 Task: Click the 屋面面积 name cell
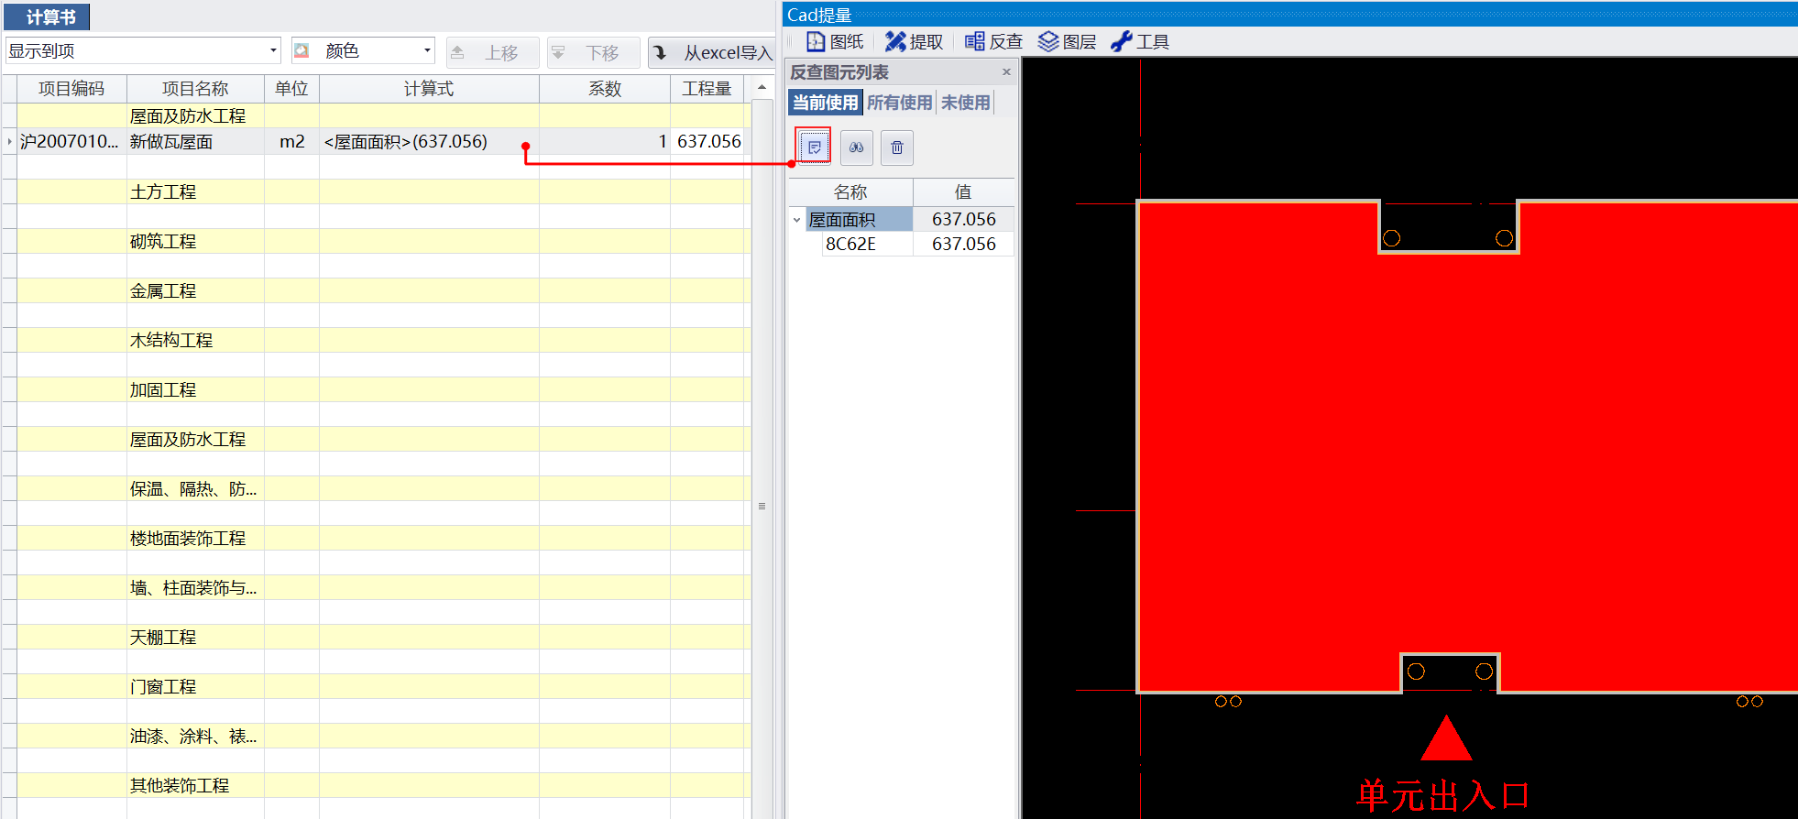[859, 220]
